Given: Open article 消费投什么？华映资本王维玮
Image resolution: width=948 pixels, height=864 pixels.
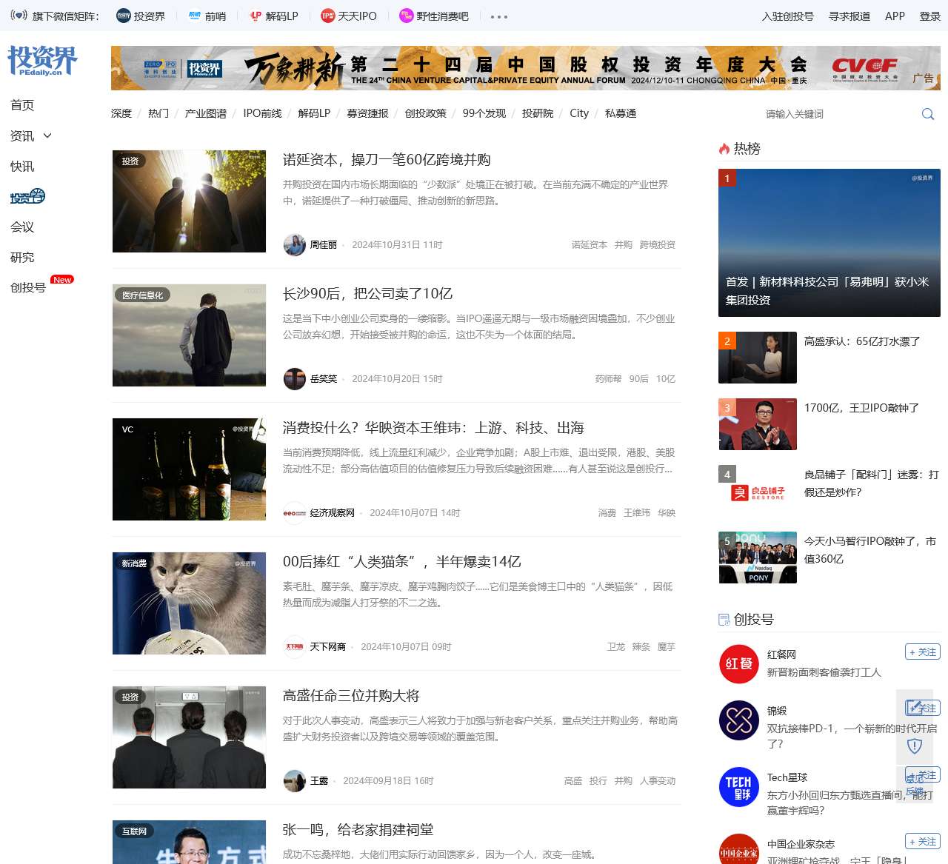Looking at the screenshot, I should pos(433,428).
